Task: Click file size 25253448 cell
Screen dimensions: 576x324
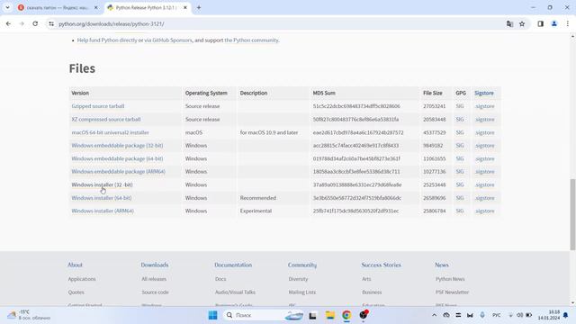Action: click(434, 184)
